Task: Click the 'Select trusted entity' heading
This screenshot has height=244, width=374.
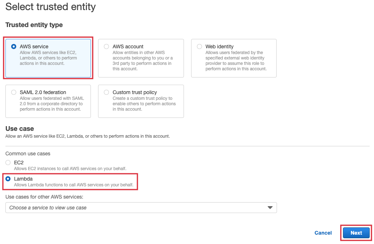Action: [50, 7]
